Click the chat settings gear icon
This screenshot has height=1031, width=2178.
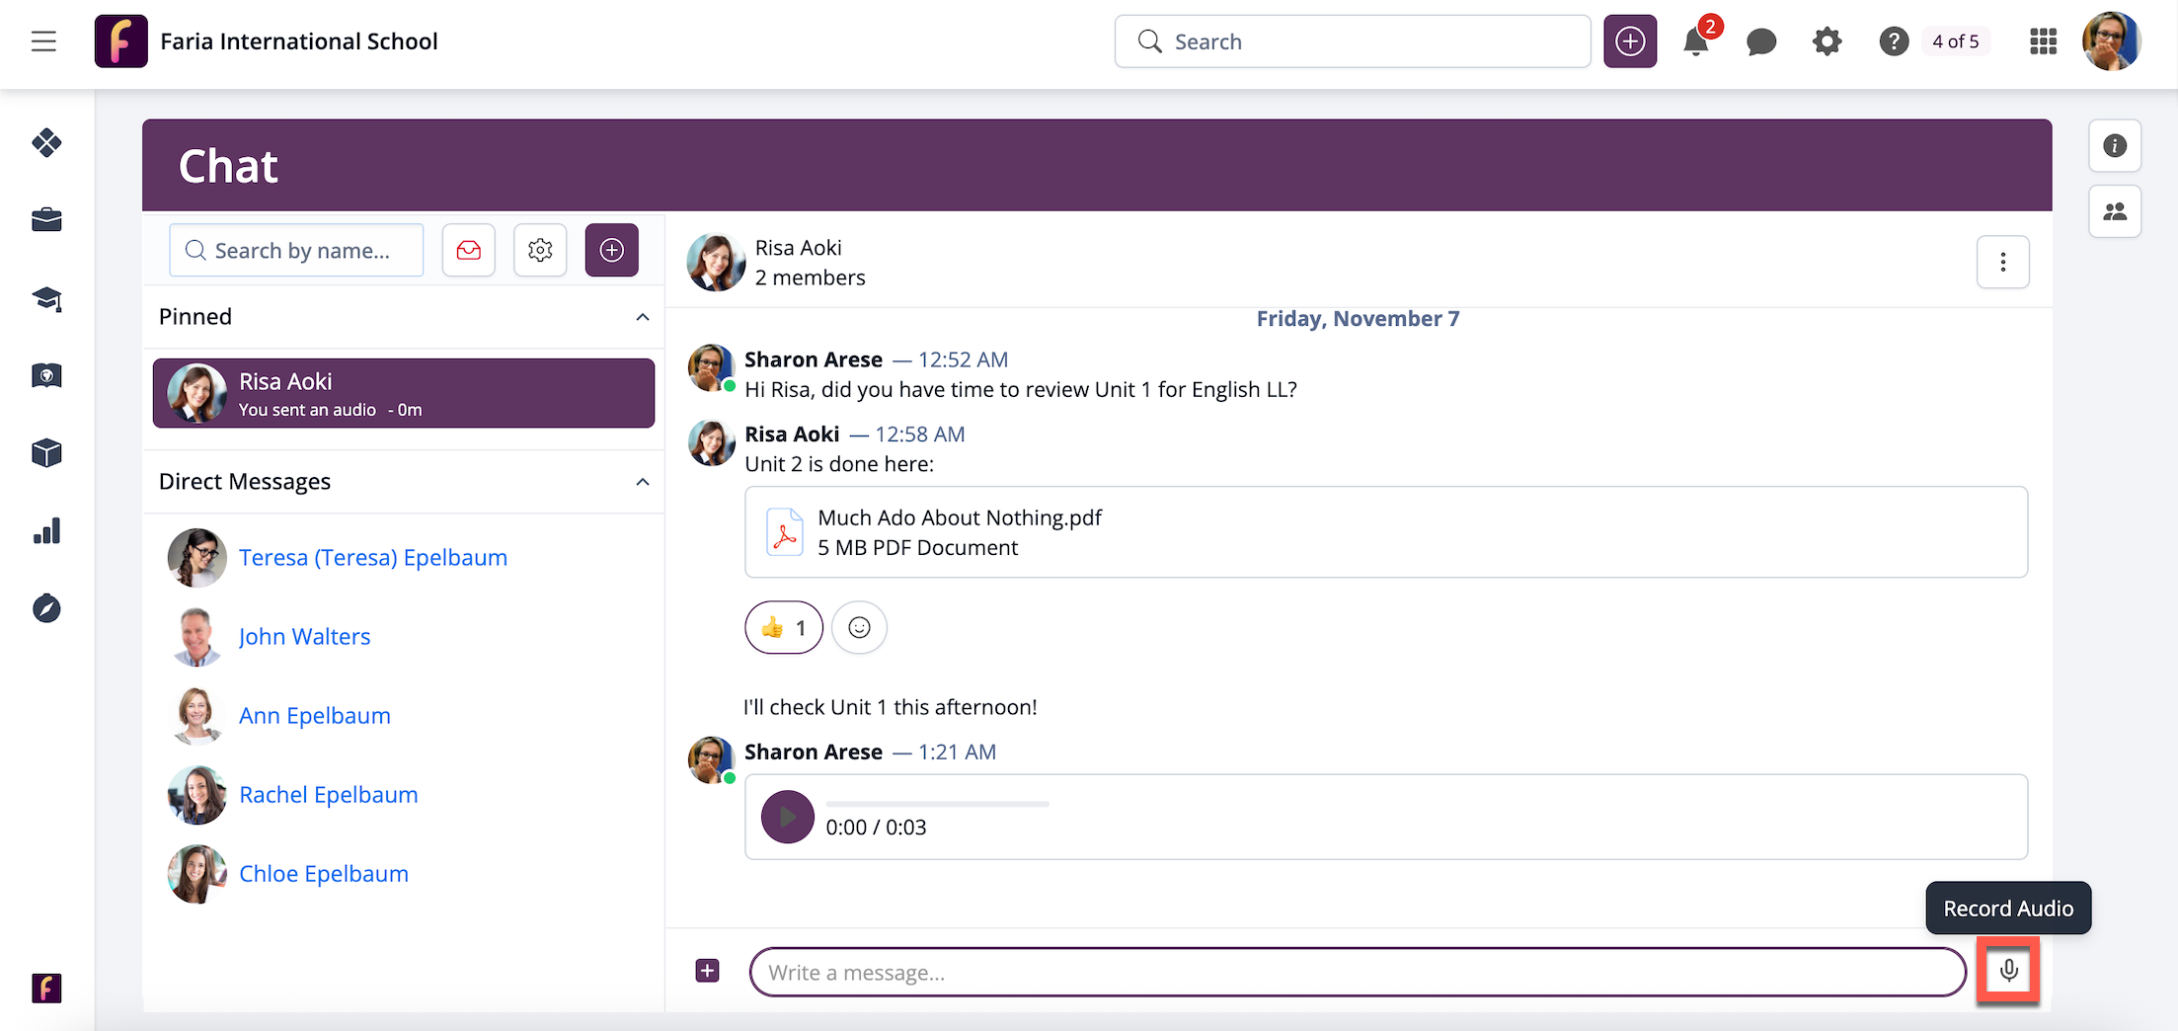540,251
